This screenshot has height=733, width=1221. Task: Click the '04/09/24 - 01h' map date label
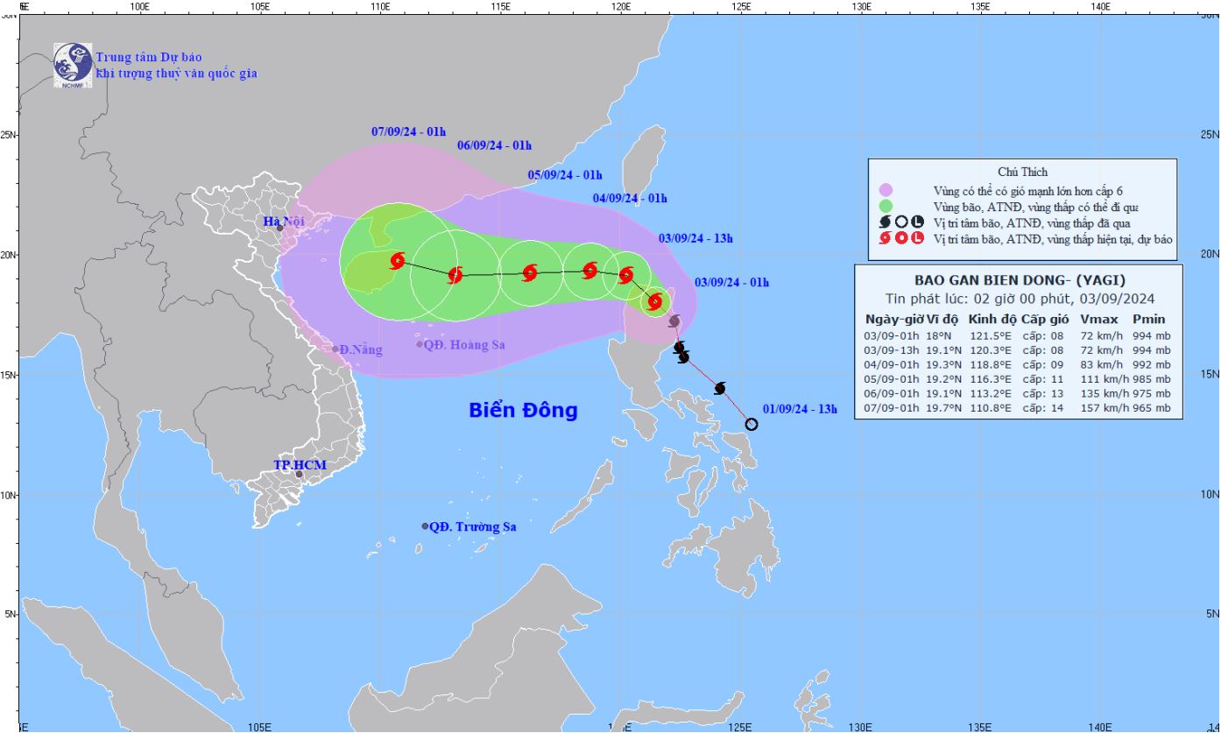click(x=630, y=198)
